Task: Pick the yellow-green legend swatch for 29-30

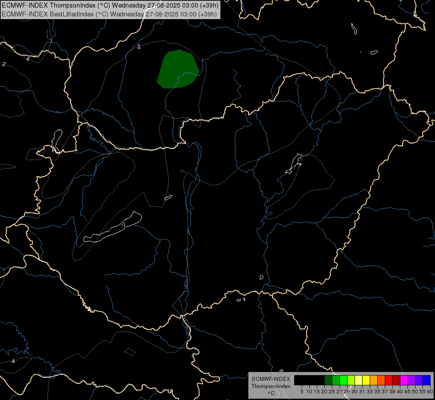Action: 351,380
